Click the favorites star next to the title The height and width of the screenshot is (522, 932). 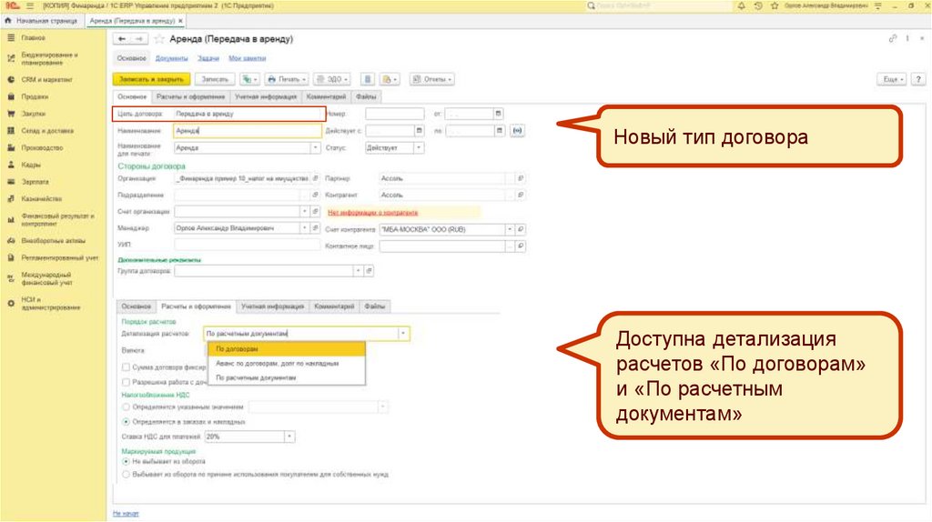pyautogui.click(x=159, y=40)
